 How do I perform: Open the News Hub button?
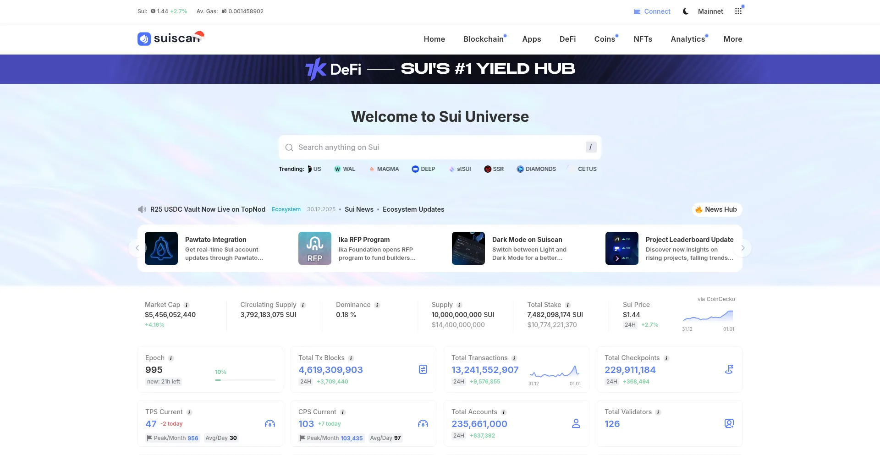tap(716, 209)
